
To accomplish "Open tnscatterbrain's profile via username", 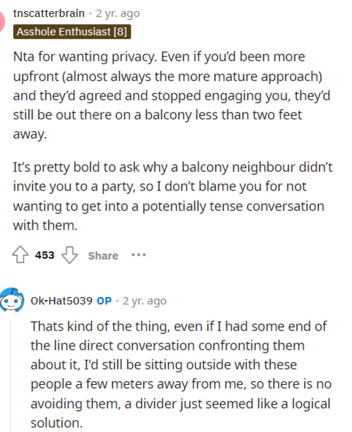I will pos(49,13).
